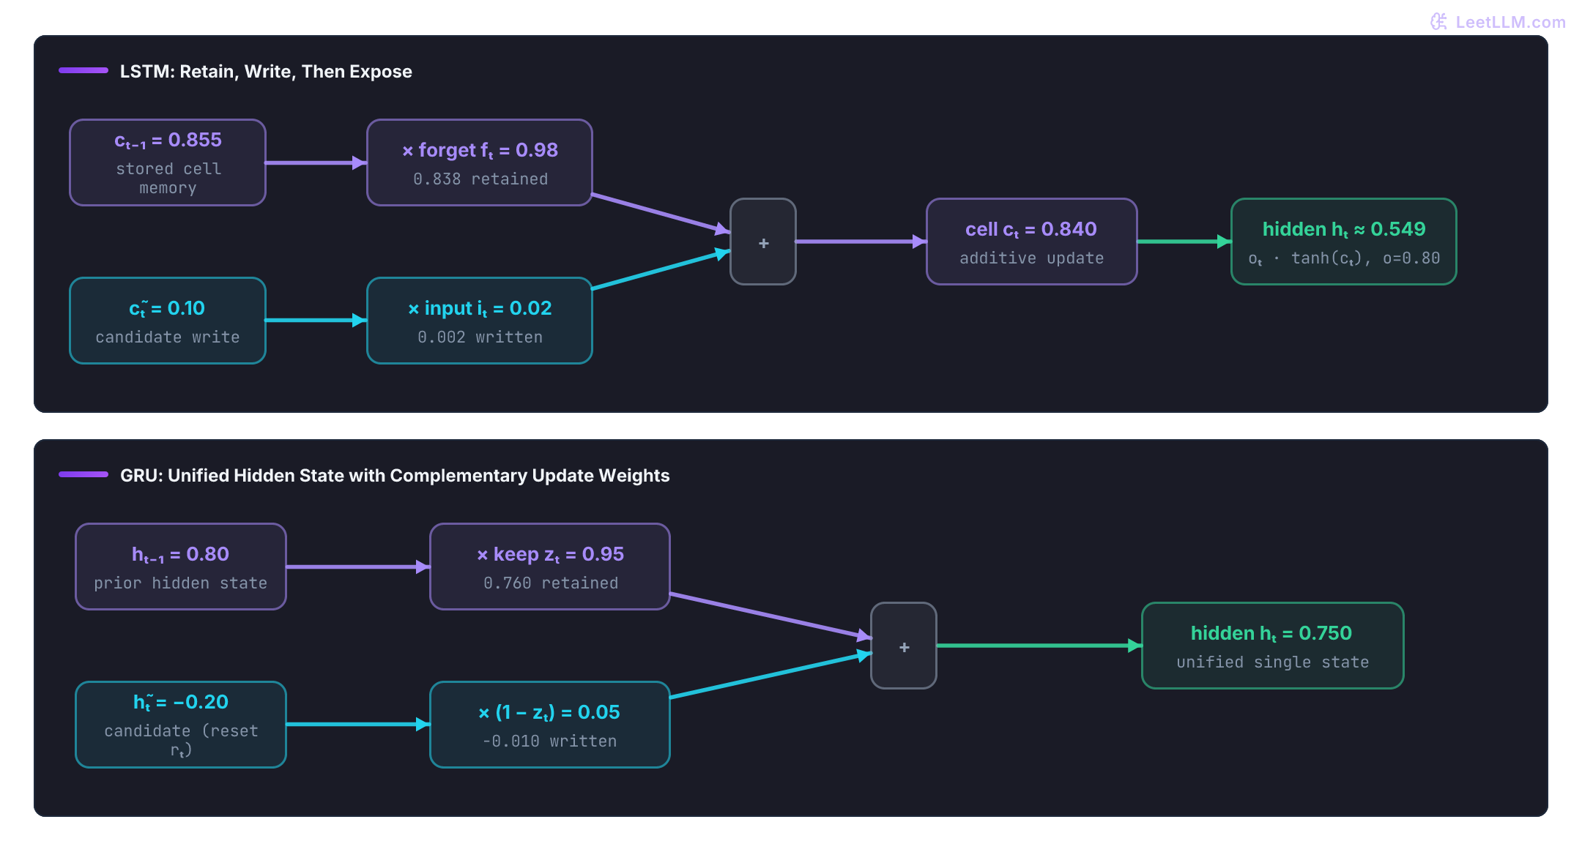Select the forget f_t = 0.98 box
1582x852 pixels.
click(480, 162)
